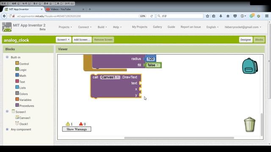The image size is (271, 152).
Task: Click the browser search field
Action: click(x=180, y=16)
